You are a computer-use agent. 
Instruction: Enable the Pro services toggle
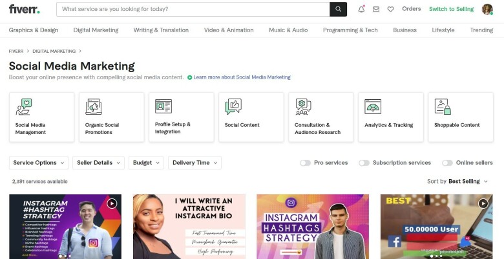pos(305,163)
